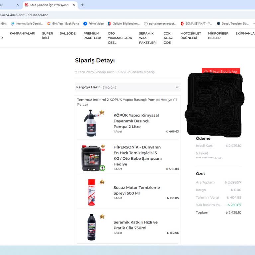Open HİPERSONİK Dünyanın En Hızlı Temizleyicisi title

[x=137, y=156]
